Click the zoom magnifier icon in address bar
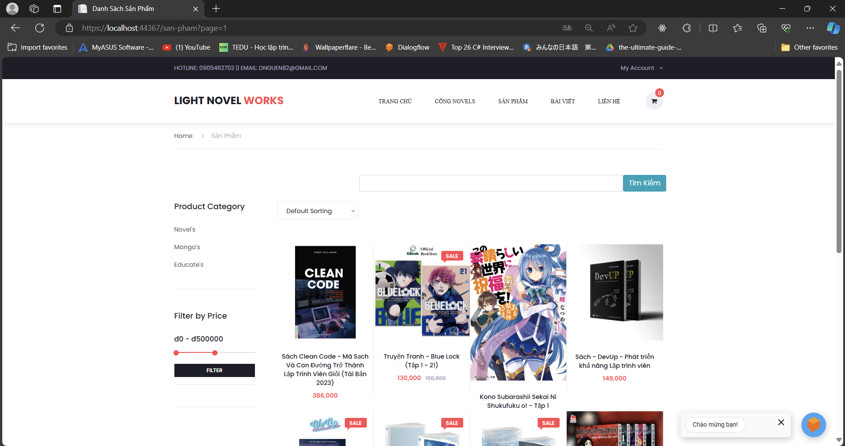The image size is (845, 446). (x=589, y=28)
